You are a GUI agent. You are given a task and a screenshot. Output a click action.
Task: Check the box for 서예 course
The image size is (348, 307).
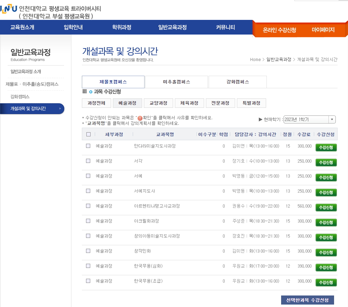88,176
